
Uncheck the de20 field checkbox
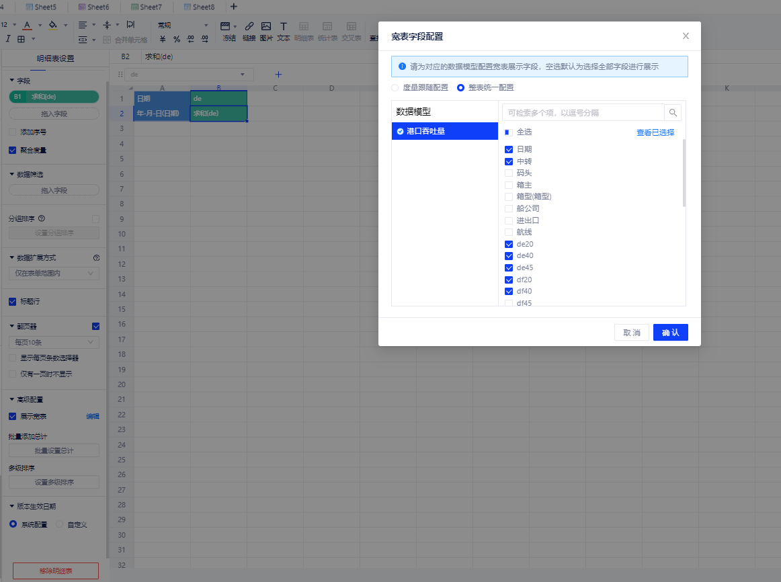(x=509, y=245)
